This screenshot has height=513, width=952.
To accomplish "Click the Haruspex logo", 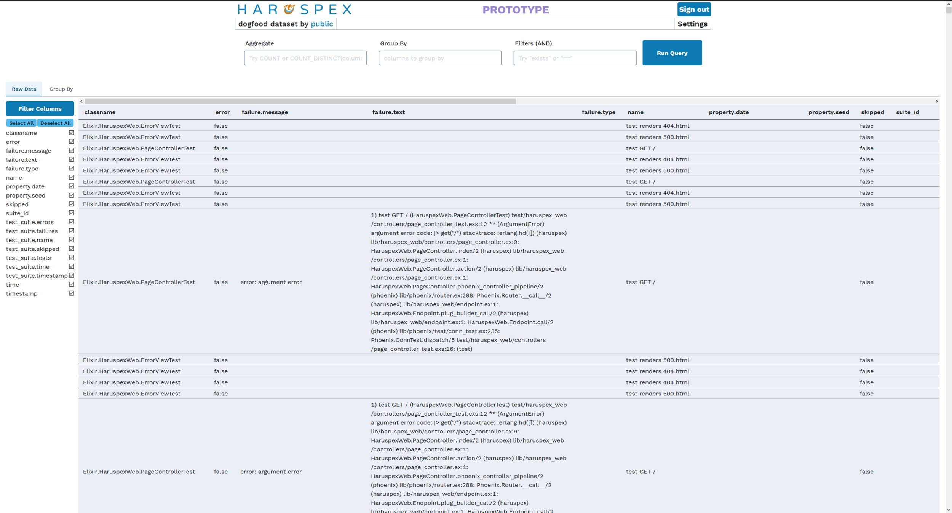I will pyautogui.click(x=294, y=9).
